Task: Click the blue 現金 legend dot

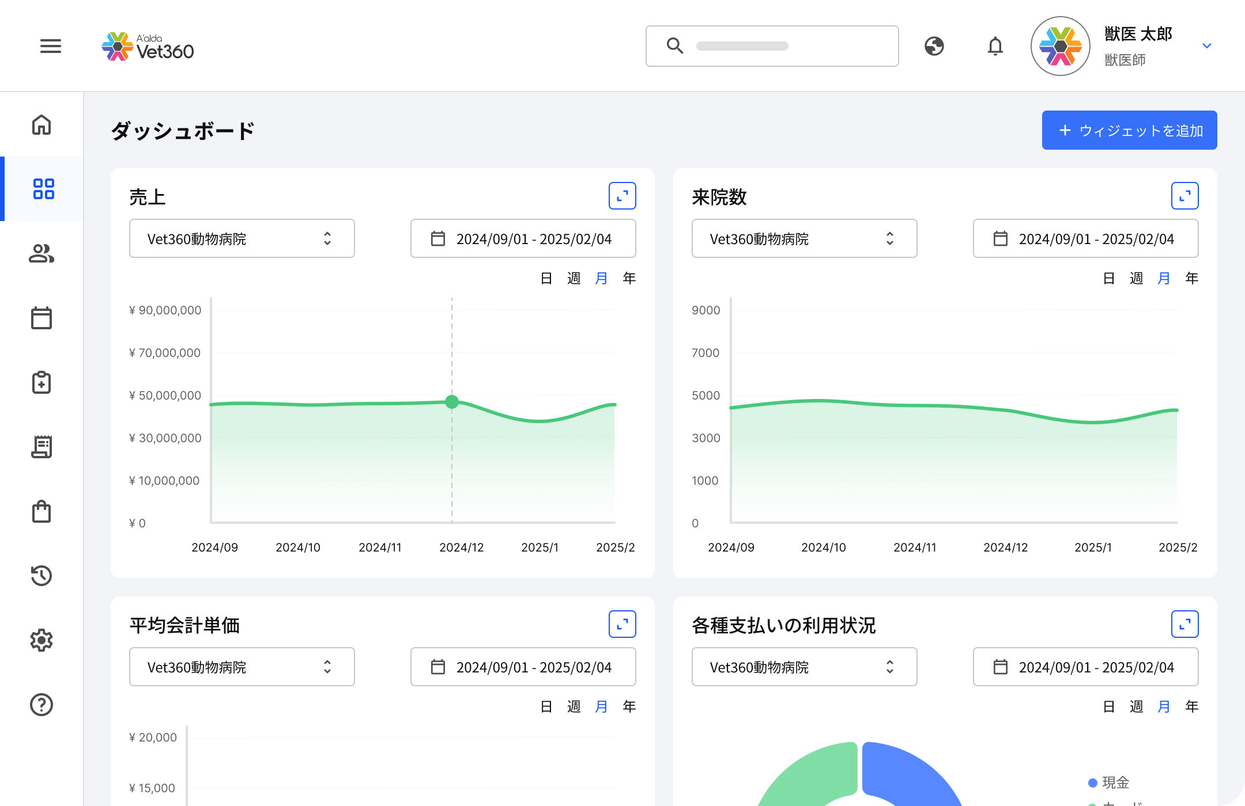Action: [1092, 783]
